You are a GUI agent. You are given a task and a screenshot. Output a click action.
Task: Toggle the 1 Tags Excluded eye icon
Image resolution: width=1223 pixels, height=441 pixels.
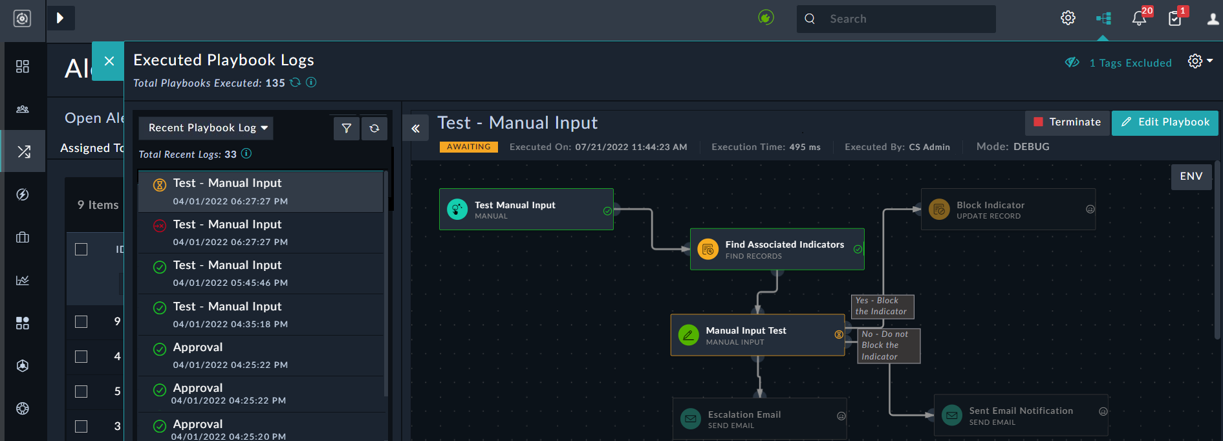point(1072,63)
